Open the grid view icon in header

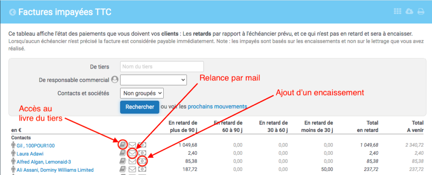[397, 11]
